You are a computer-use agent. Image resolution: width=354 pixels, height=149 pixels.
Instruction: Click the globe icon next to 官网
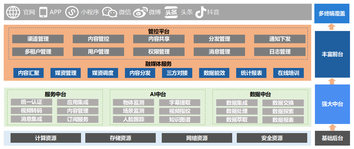coord(13,12)
